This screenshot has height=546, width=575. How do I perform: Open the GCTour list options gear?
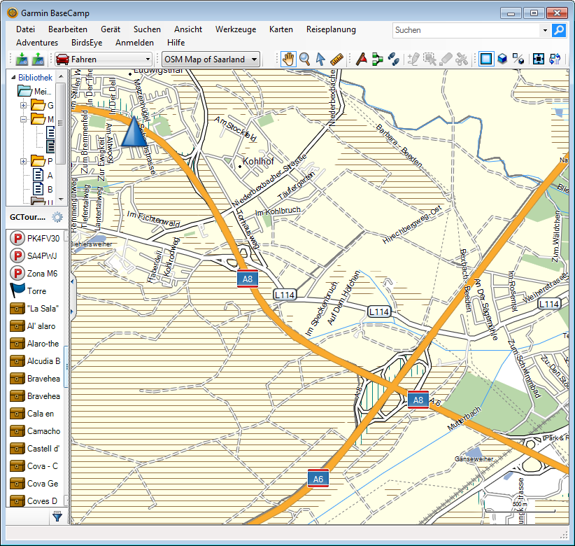coord(57,217)
